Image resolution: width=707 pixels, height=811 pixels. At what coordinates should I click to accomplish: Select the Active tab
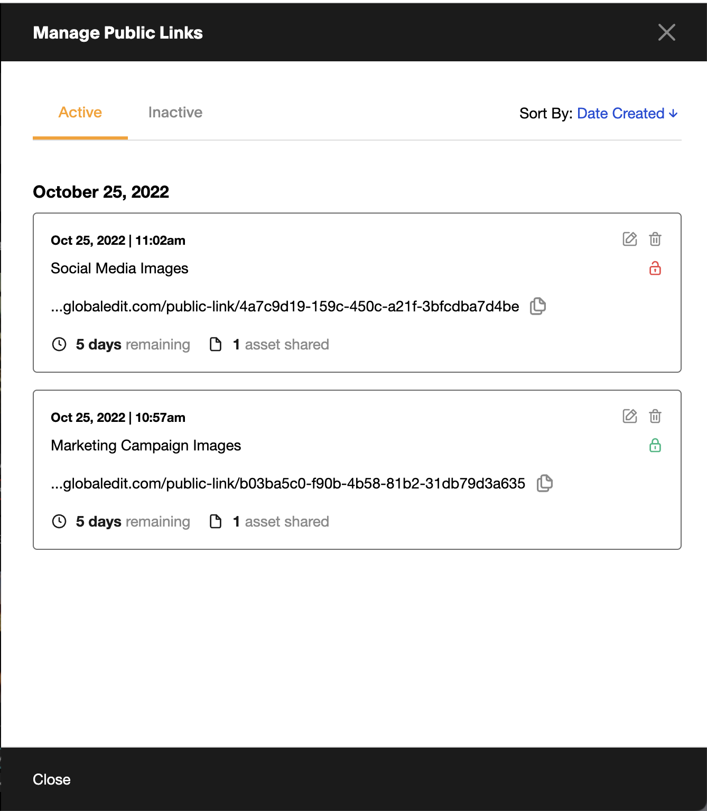click(x=80, y=113)
